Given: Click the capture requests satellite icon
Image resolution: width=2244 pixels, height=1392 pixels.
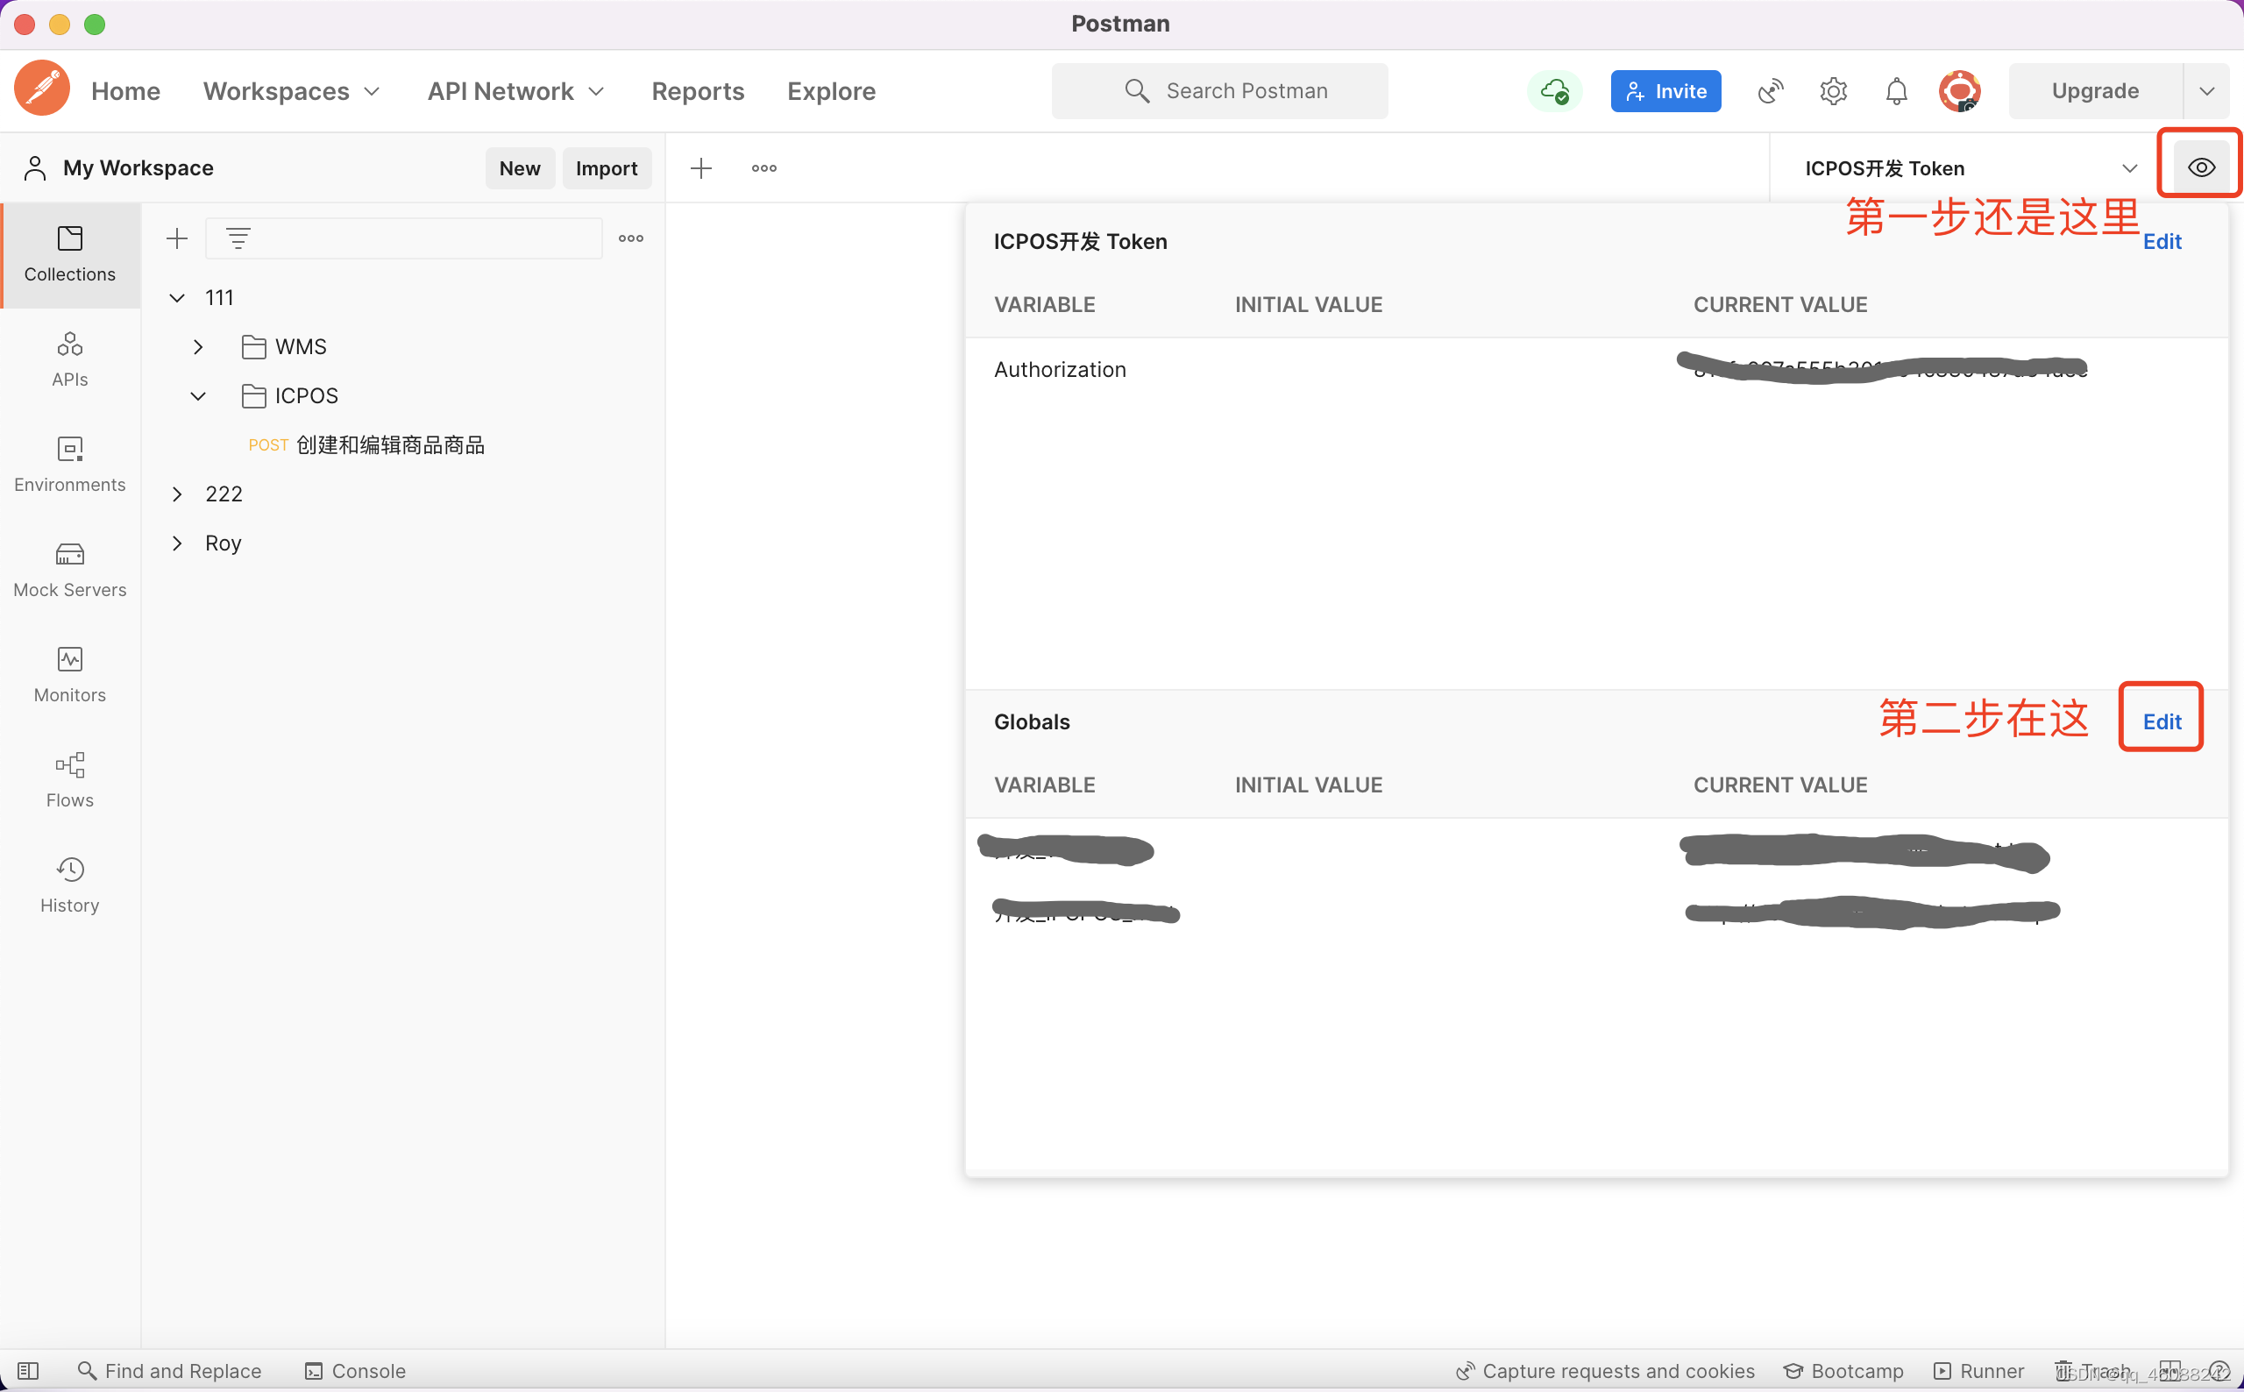Looking at the screenshot, I should pos(1770,91).
